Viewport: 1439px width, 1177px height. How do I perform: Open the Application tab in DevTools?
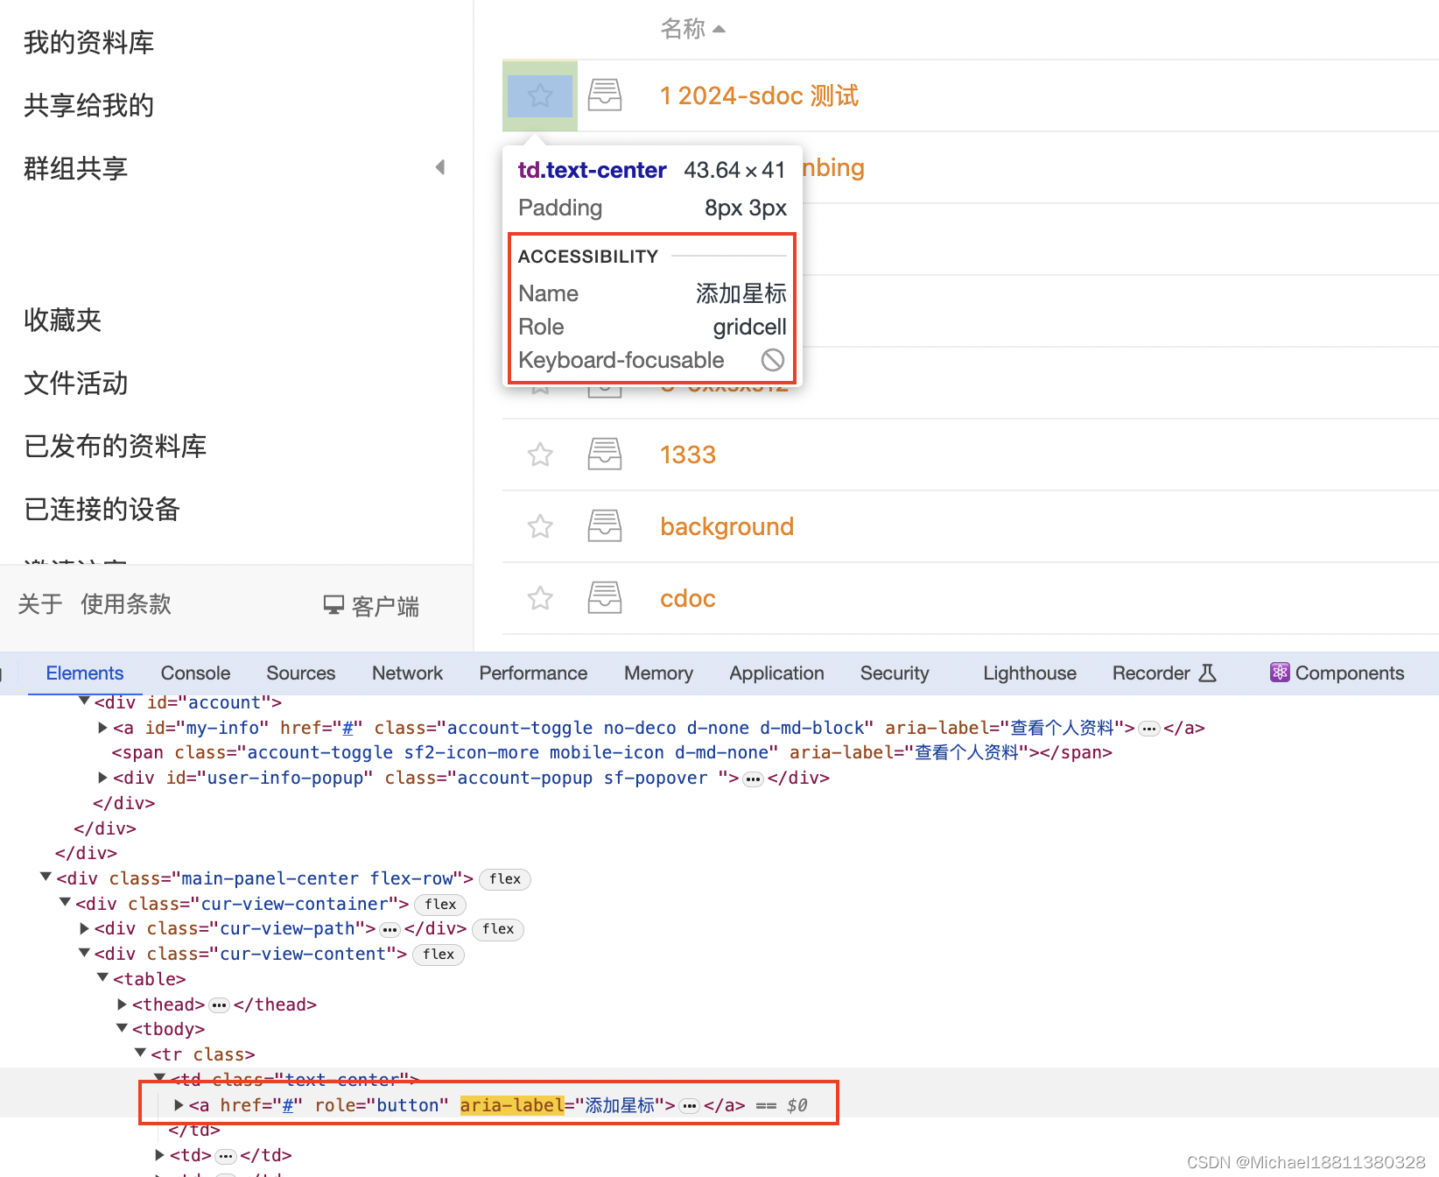click(776, 673)
